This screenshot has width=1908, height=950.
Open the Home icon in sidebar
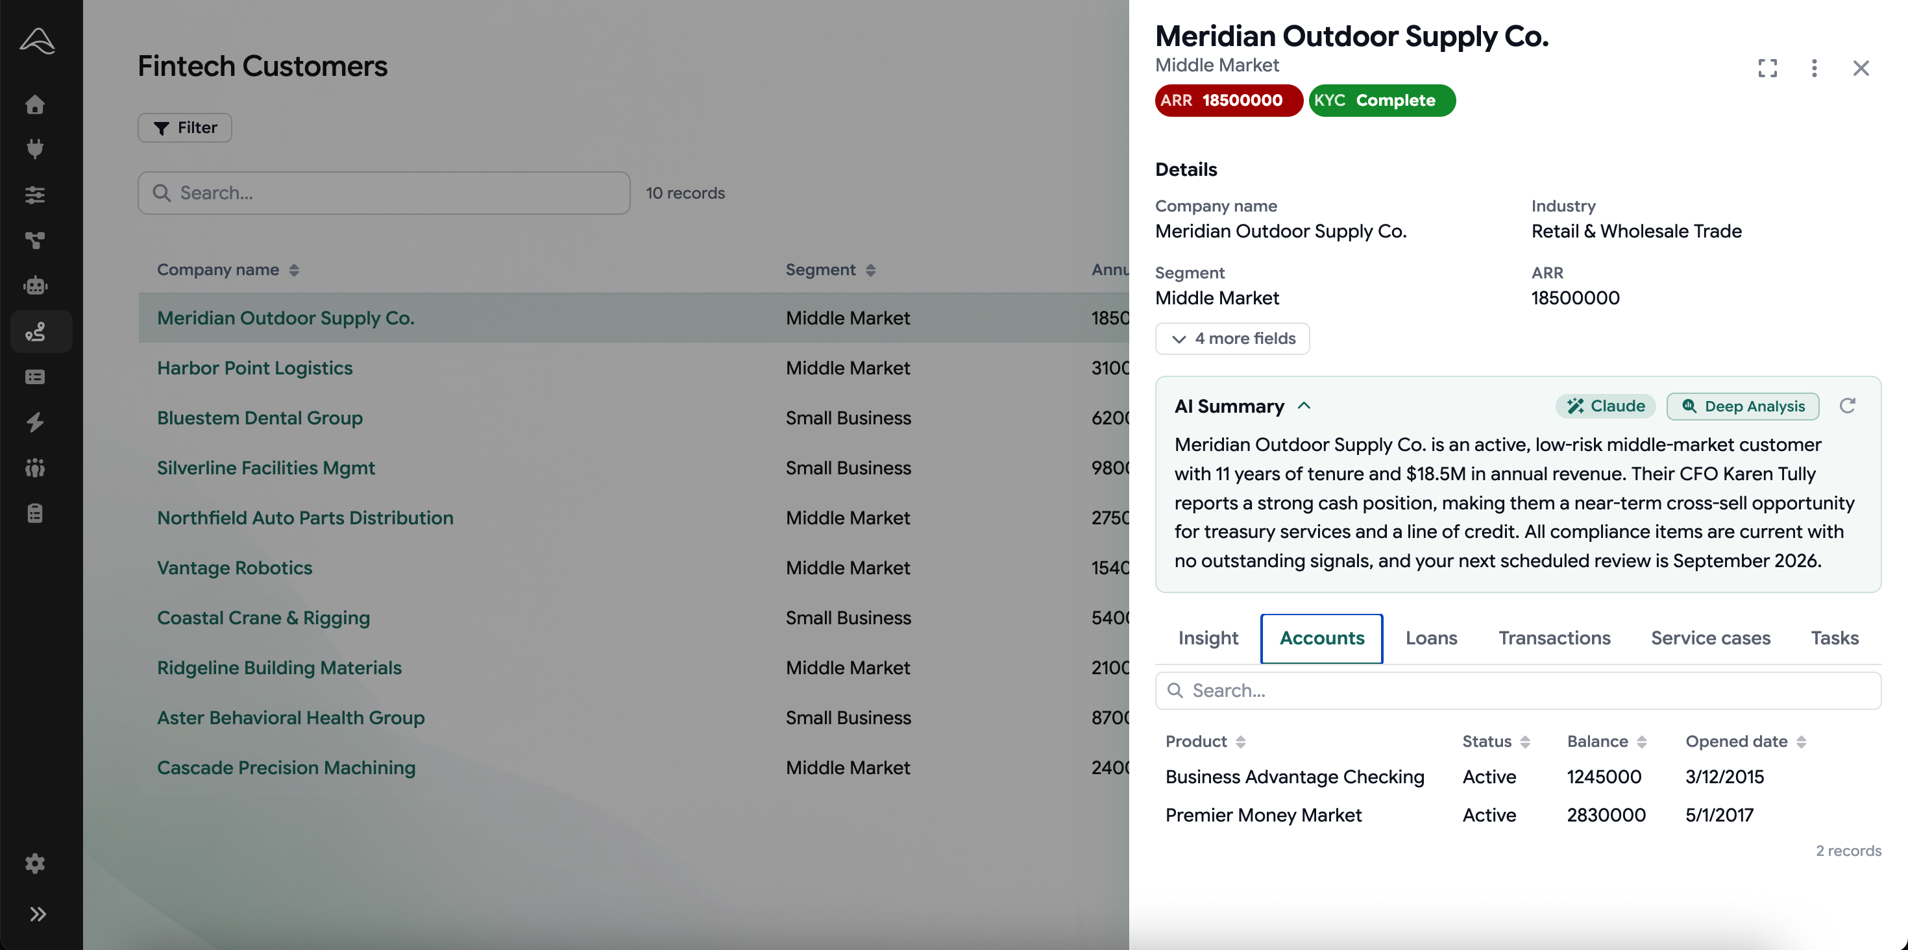click(35, 104)
